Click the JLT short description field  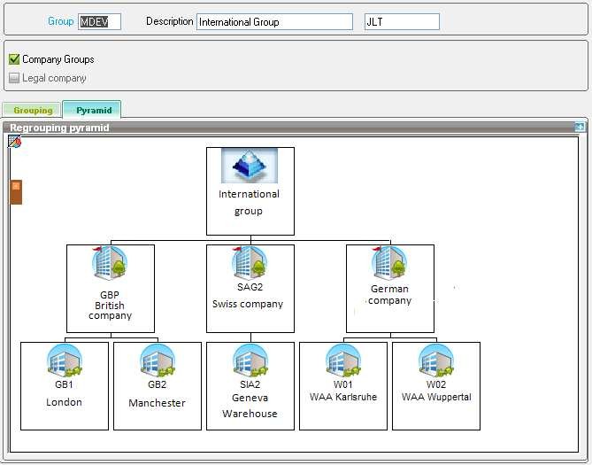tap(401, 21)
